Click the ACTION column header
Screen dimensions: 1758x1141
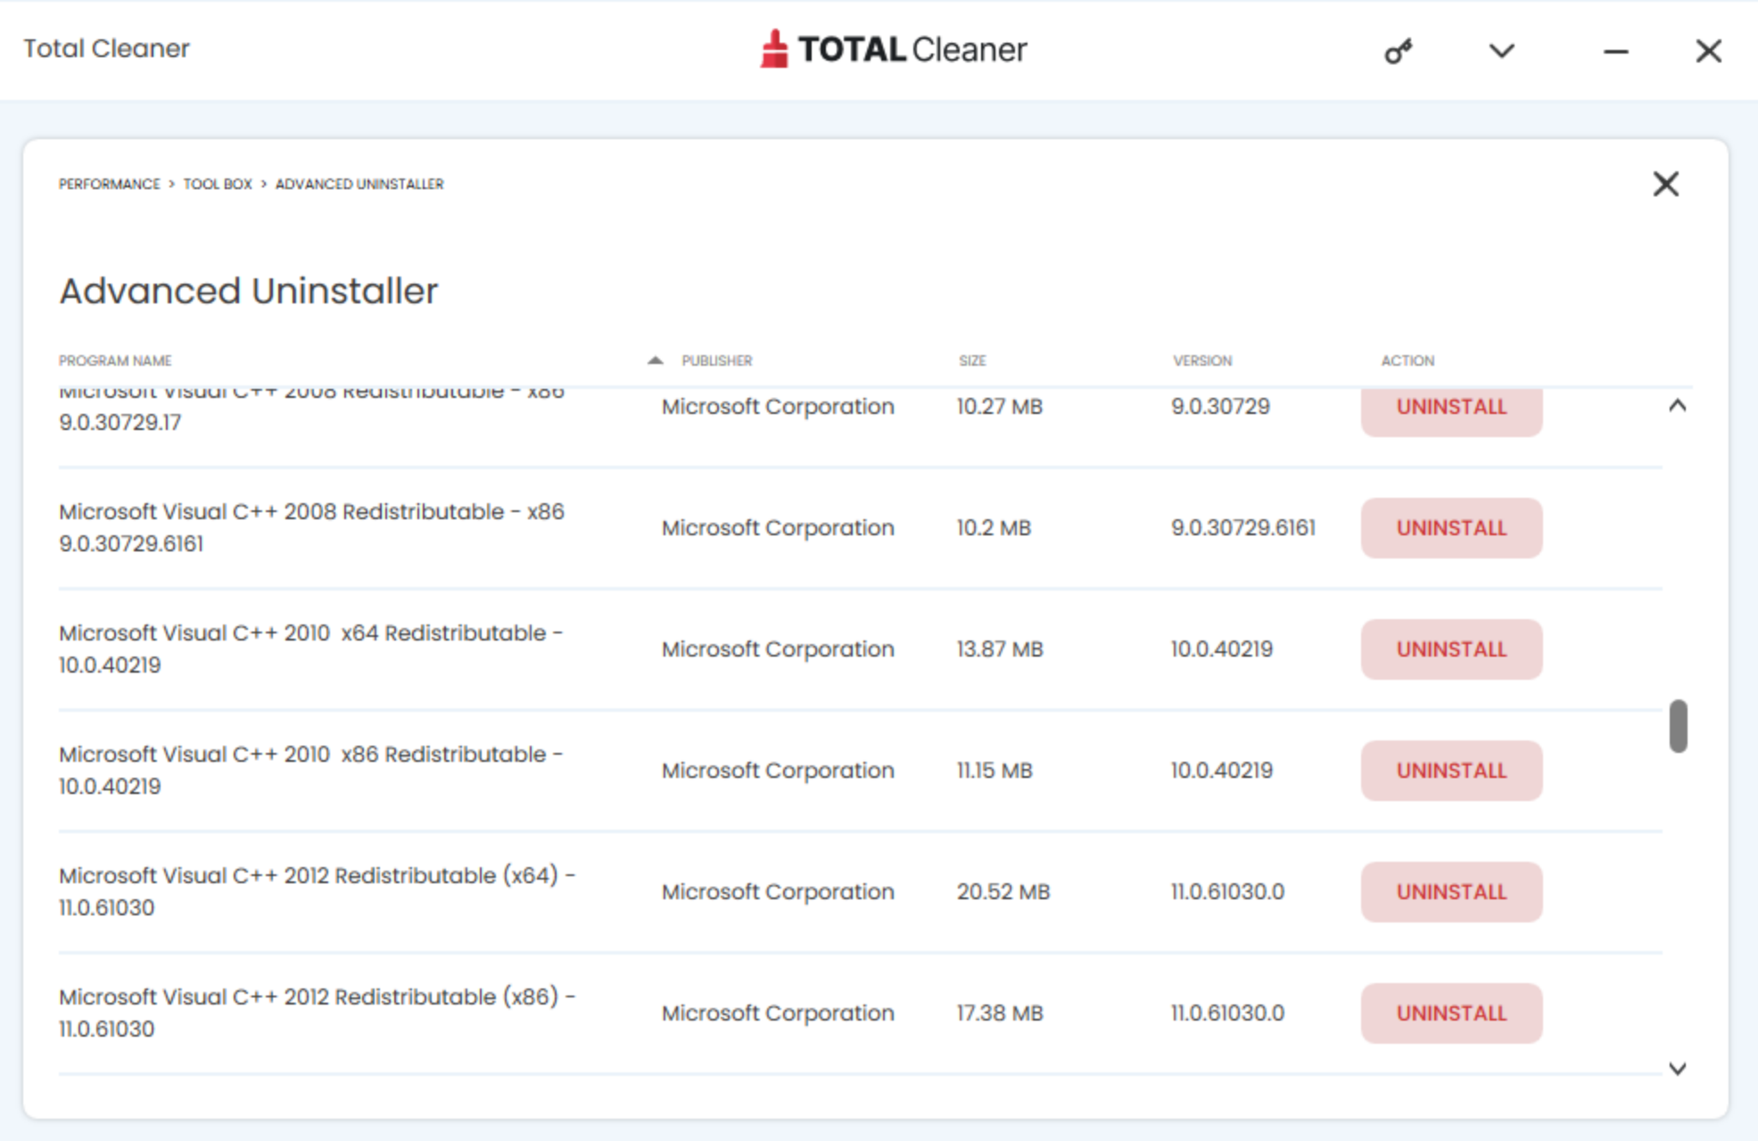click(1407, 360)
